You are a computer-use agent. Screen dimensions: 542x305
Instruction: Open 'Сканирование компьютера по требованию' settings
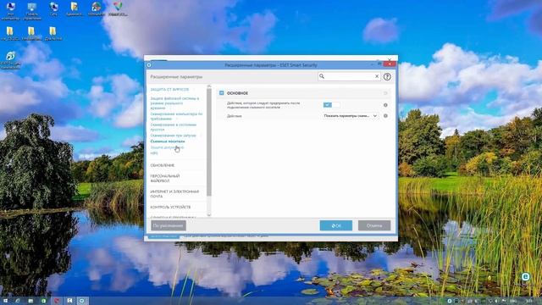click(176, 116)
